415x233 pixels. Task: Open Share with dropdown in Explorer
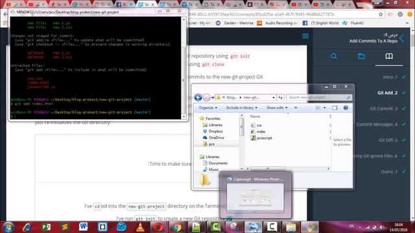[x=277, y=108]
